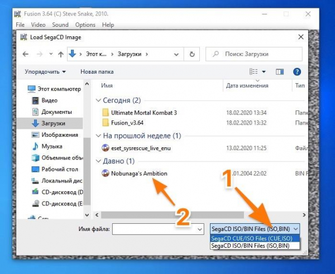Click the eset_sysrescue_live_enu disc icon
This screenshot has width=335, height=274.
(106, 148)
